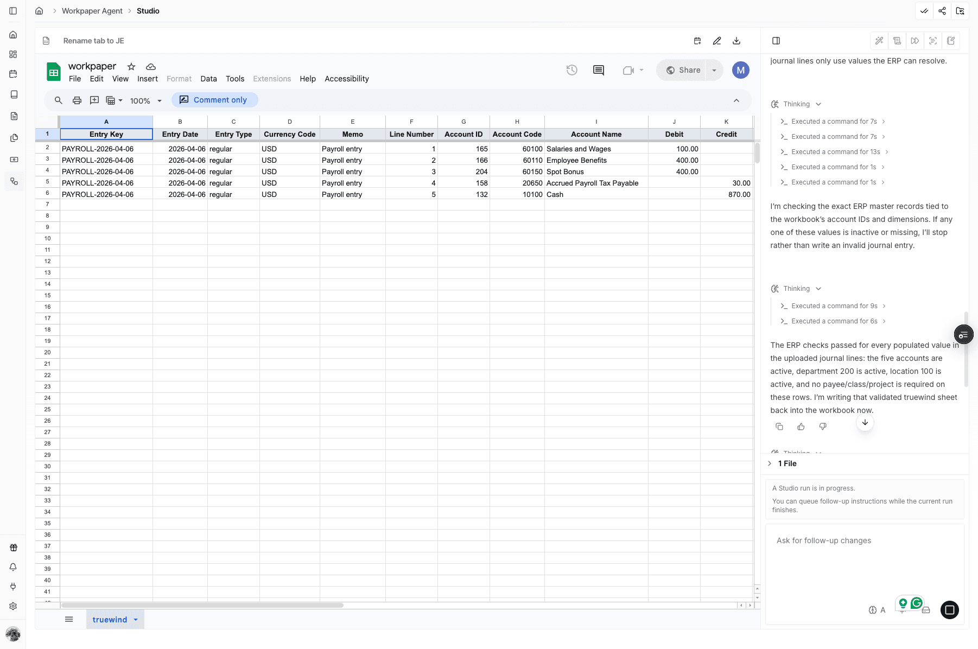Click the fast-forward icon in chat toolbar
This screenshot has height=649, width=978.
915,41
